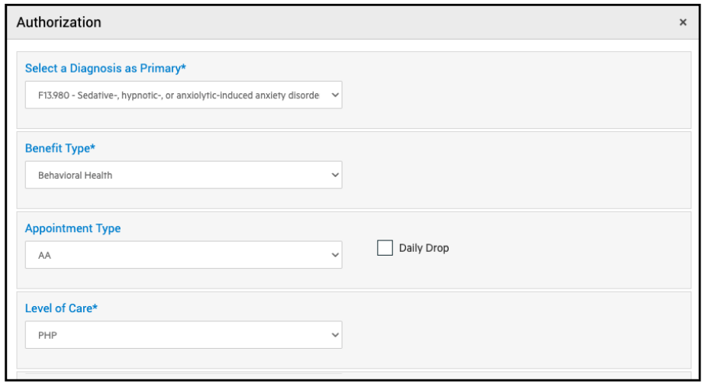
Task: Click the Daily Drop label text
Action: [x=424, y=248]
